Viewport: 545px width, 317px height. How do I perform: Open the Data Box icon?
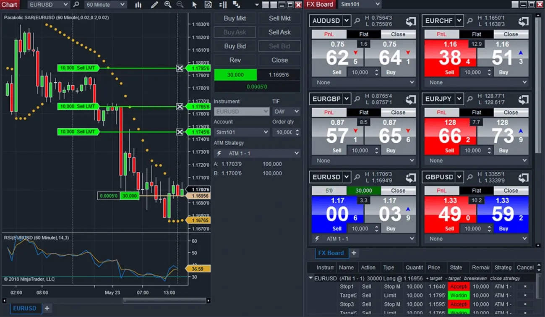click(209, 5)
